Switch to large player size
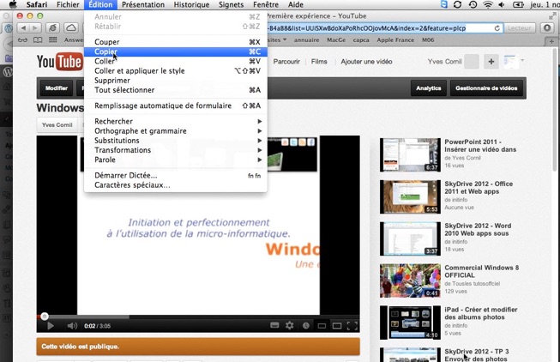 pyautogui.click(x=337, y=326)
